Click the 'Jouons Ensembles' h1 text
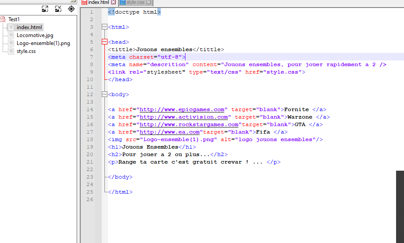 pyautogui.click(x=150, y=147)
